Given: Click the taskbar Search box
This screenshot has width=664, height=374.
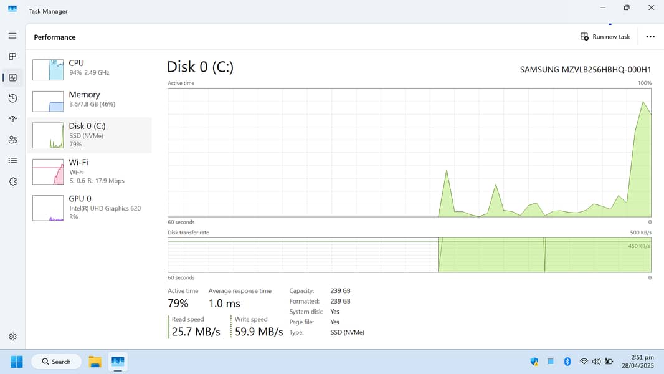Looking at the screenshot, I should (x=56, y=362).
